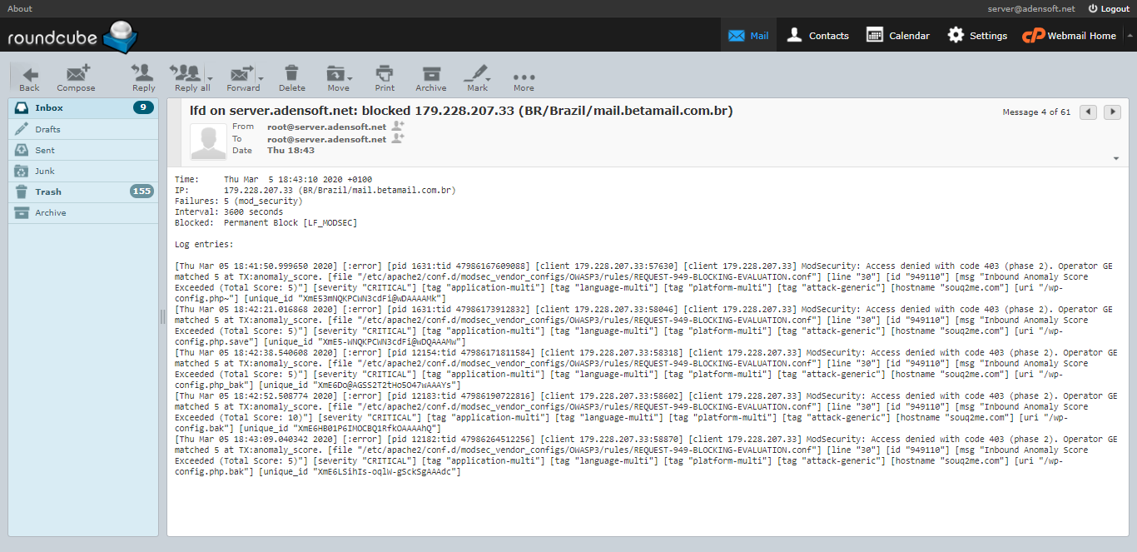Open Forward options dropdown arrow

coord(260,79)
